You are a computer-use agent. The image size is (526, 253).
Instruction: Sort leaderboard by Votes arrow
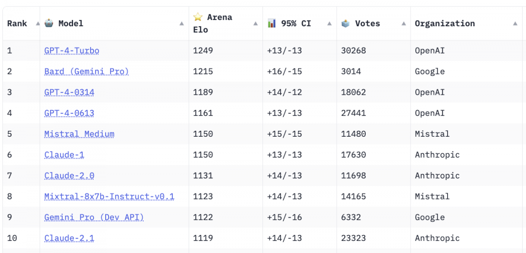click(x=403, y=23)
